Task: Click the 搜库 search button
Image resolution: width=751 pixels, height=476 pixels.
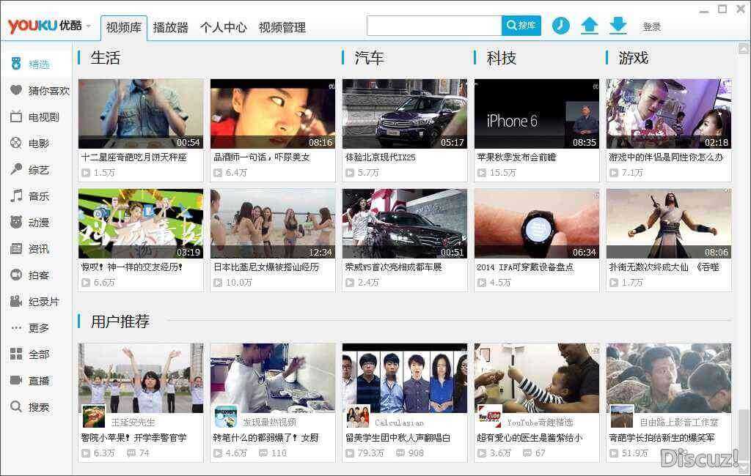Action: (521, 26)
